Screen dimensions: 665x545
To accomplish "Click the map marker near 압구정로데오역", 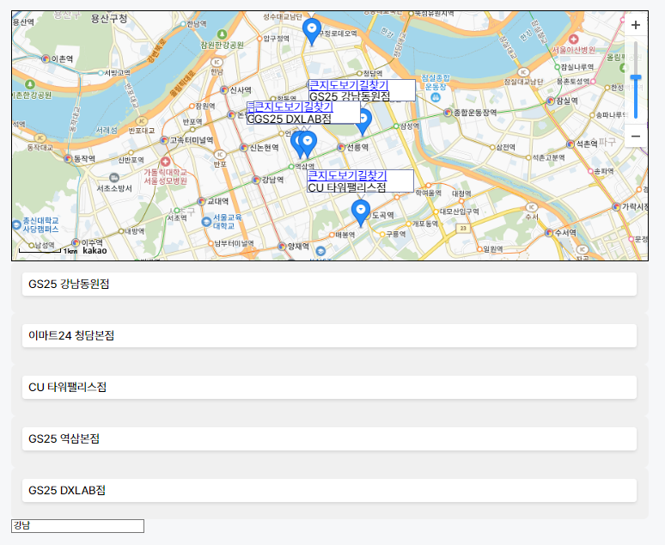I will [312, 32].
